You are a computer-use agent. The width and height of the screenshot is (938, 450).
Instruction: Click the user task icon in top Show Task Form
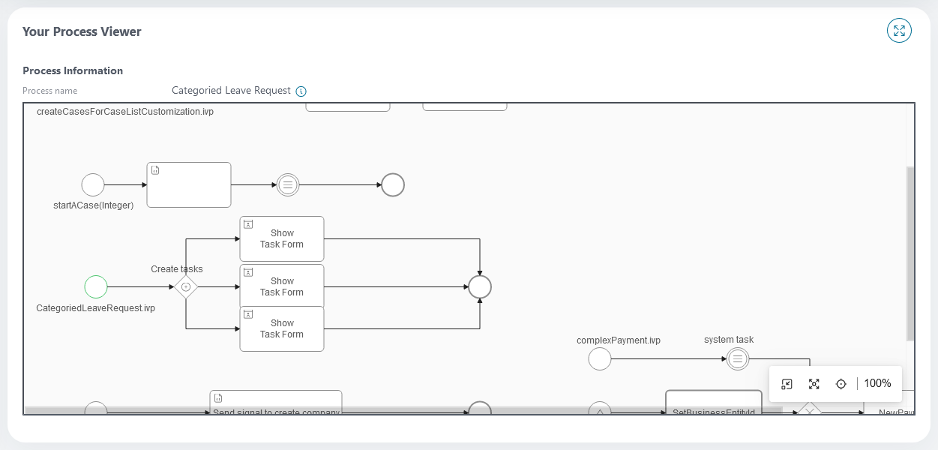coord(249,224)
